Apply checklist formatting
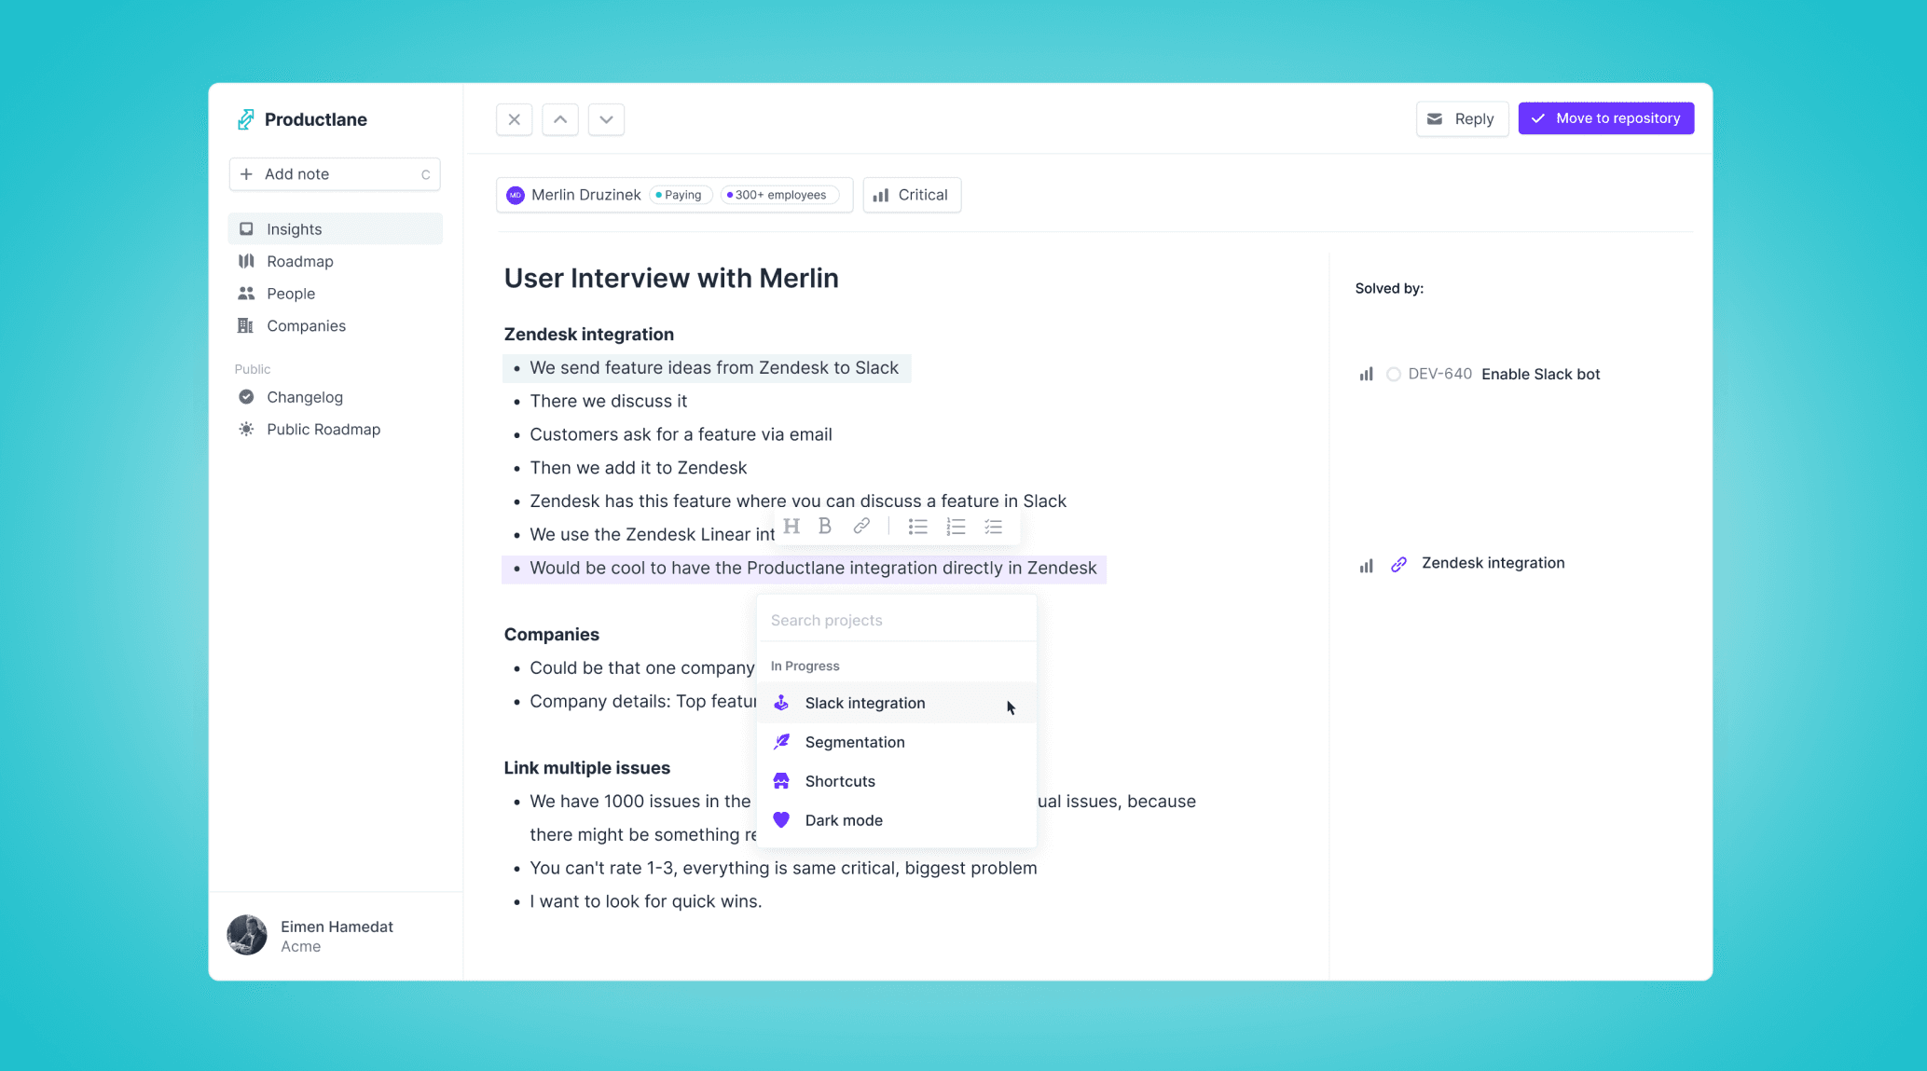The height and width of the screenshot is (1071, 1927). tap(994, 527)
